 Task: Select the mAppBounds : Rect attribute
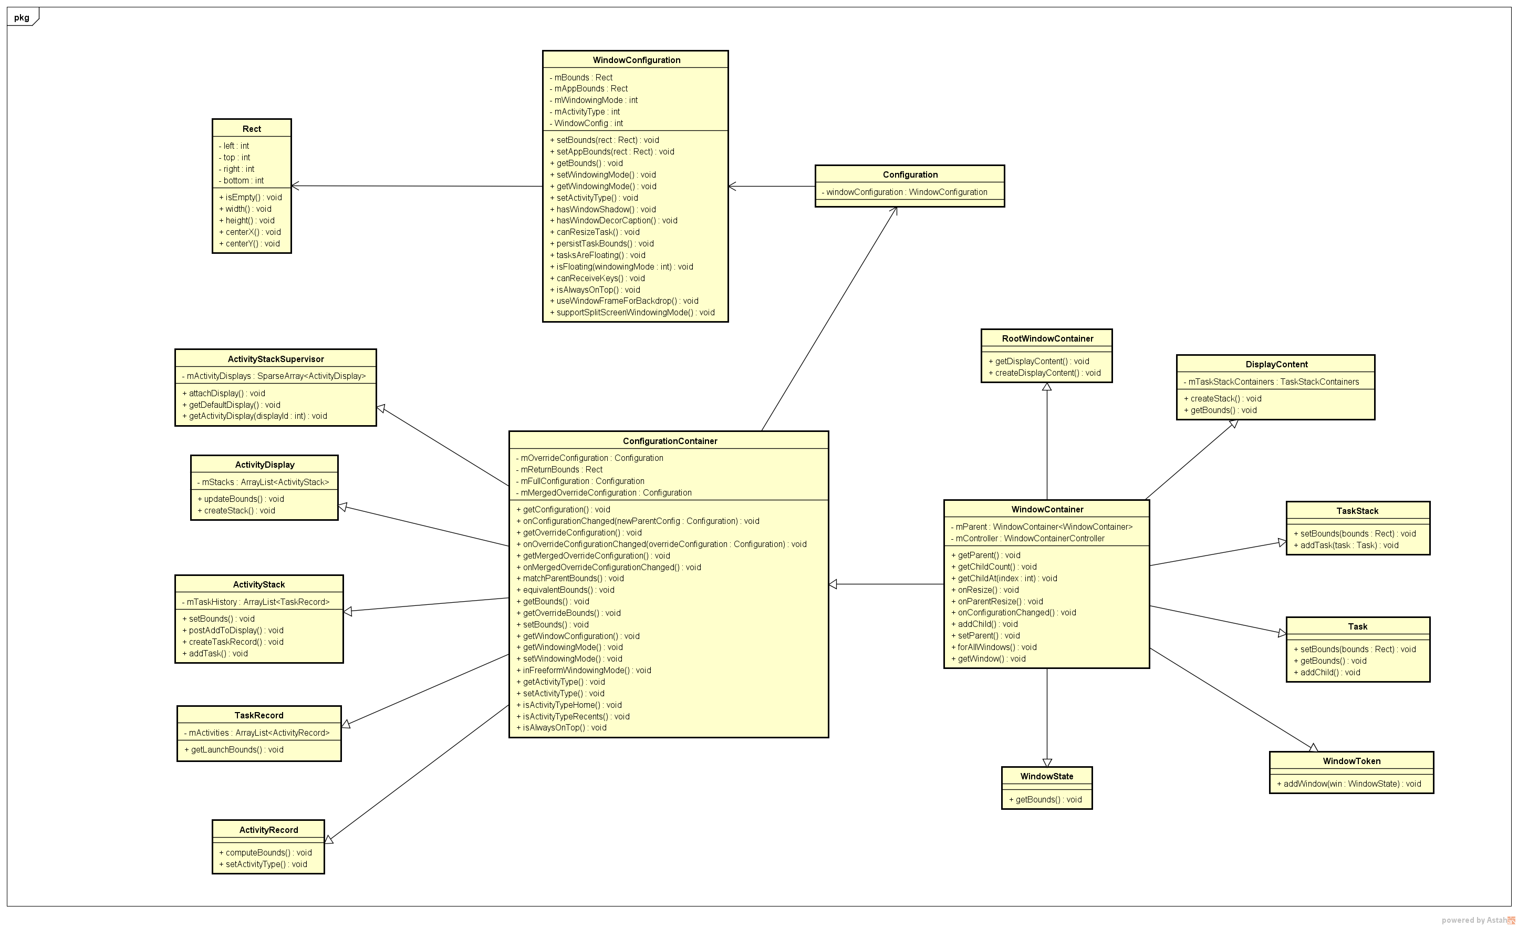coord(588,89)
